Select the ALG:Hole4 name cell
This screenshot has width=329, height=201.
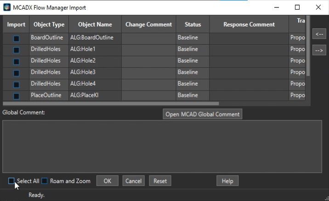[95, 85]
